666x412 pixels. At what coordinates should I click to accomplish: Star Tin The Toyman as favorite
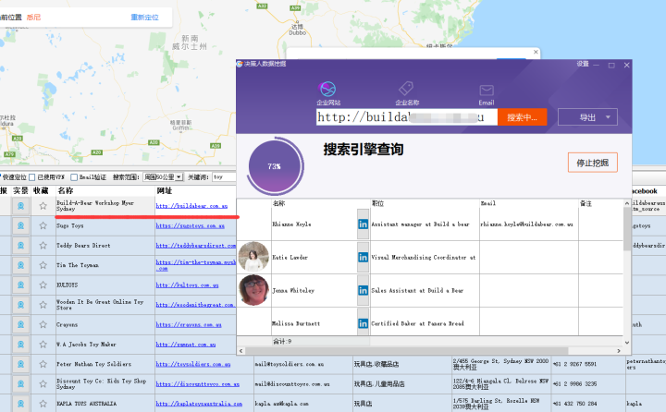[43, 265]
